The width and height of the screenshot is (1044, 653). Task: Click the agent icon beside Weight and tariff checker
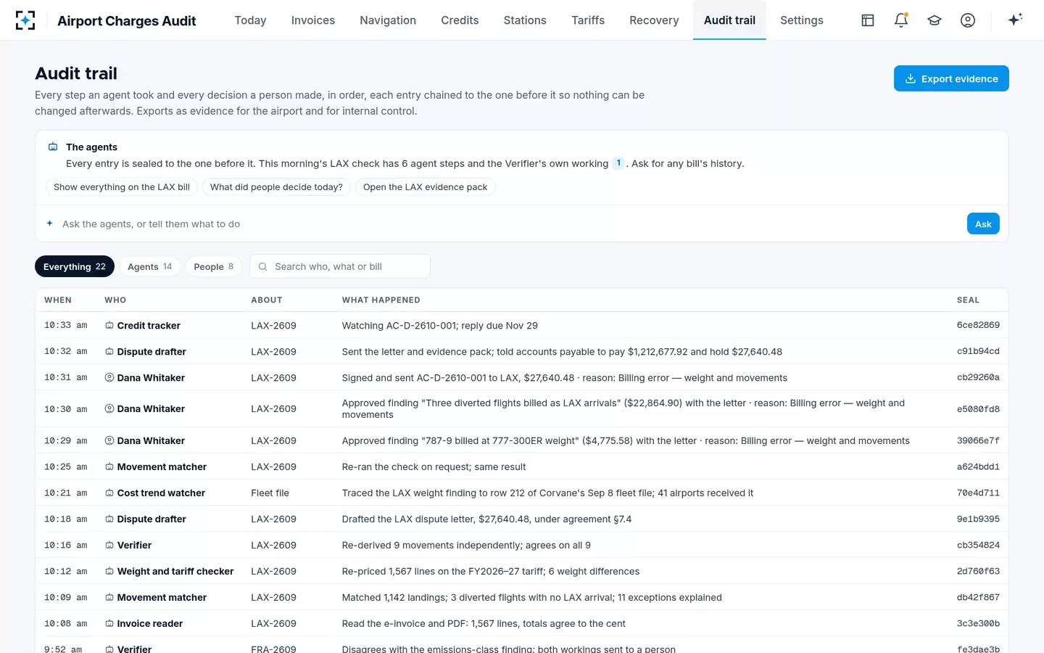pos(109,572)
